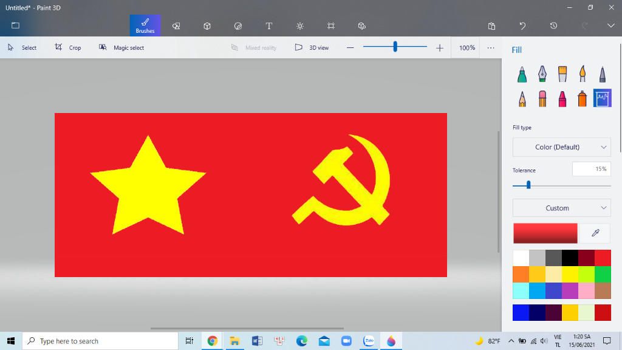Screen dimensions: 622x350
Task: Choose the black color swatch
Action: click(x=570, y=258)
